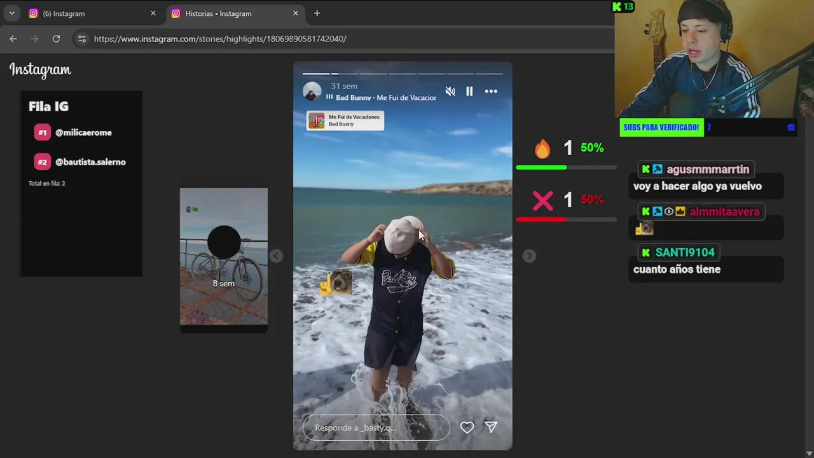The image size is (814, 458).
Task: Click the fire vote icon
Action: coord(542,148)
